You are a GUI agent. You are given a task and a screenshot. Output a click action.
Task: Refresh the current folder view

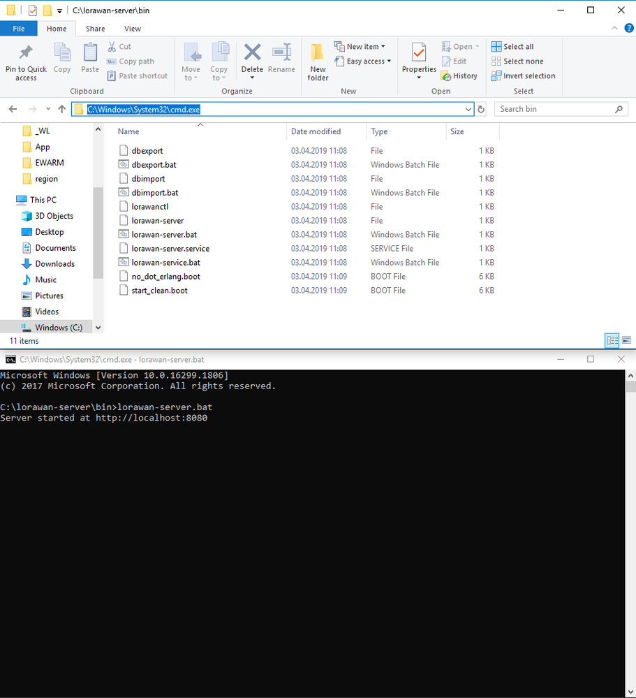pos(481,109)
